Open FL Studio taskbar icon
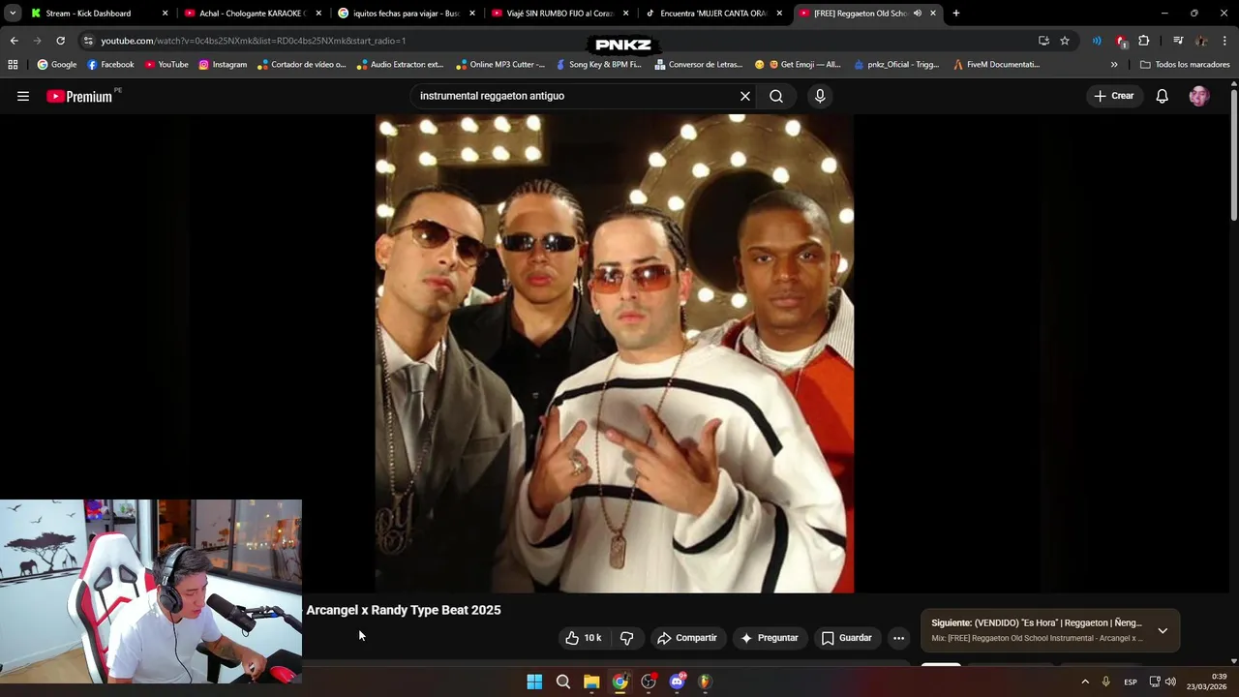 pos(705,682)
